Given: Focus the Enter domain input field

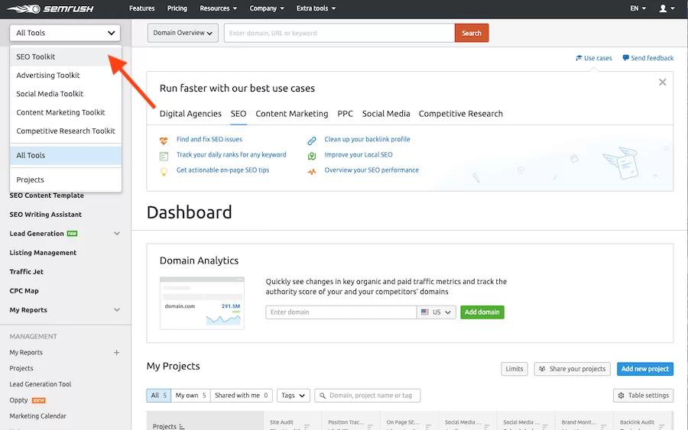Looking at the screenshot, I should 341,312.
